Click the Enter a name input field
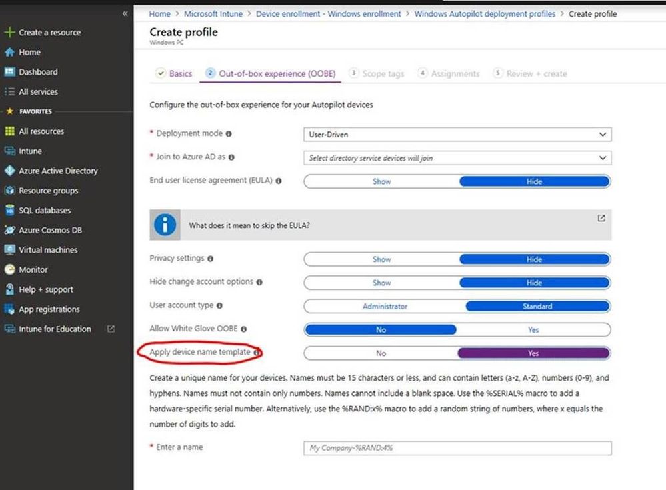The height and width of the screenshot is (490, 666). click(x=457, y=448)
